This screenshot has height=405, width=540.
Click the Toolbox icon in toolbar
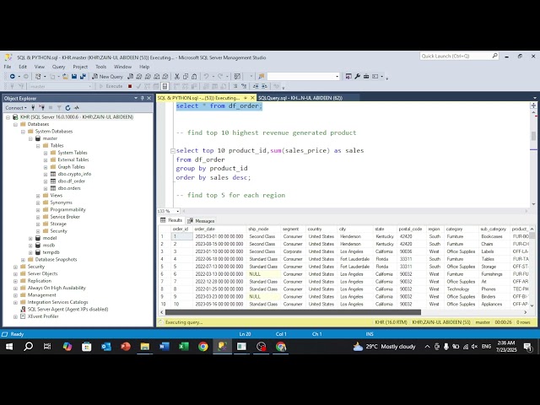(366, 77)
